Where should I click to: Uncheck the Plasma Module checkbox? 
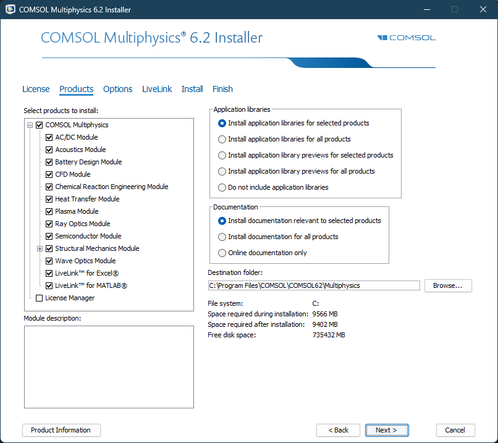[49, 211]
